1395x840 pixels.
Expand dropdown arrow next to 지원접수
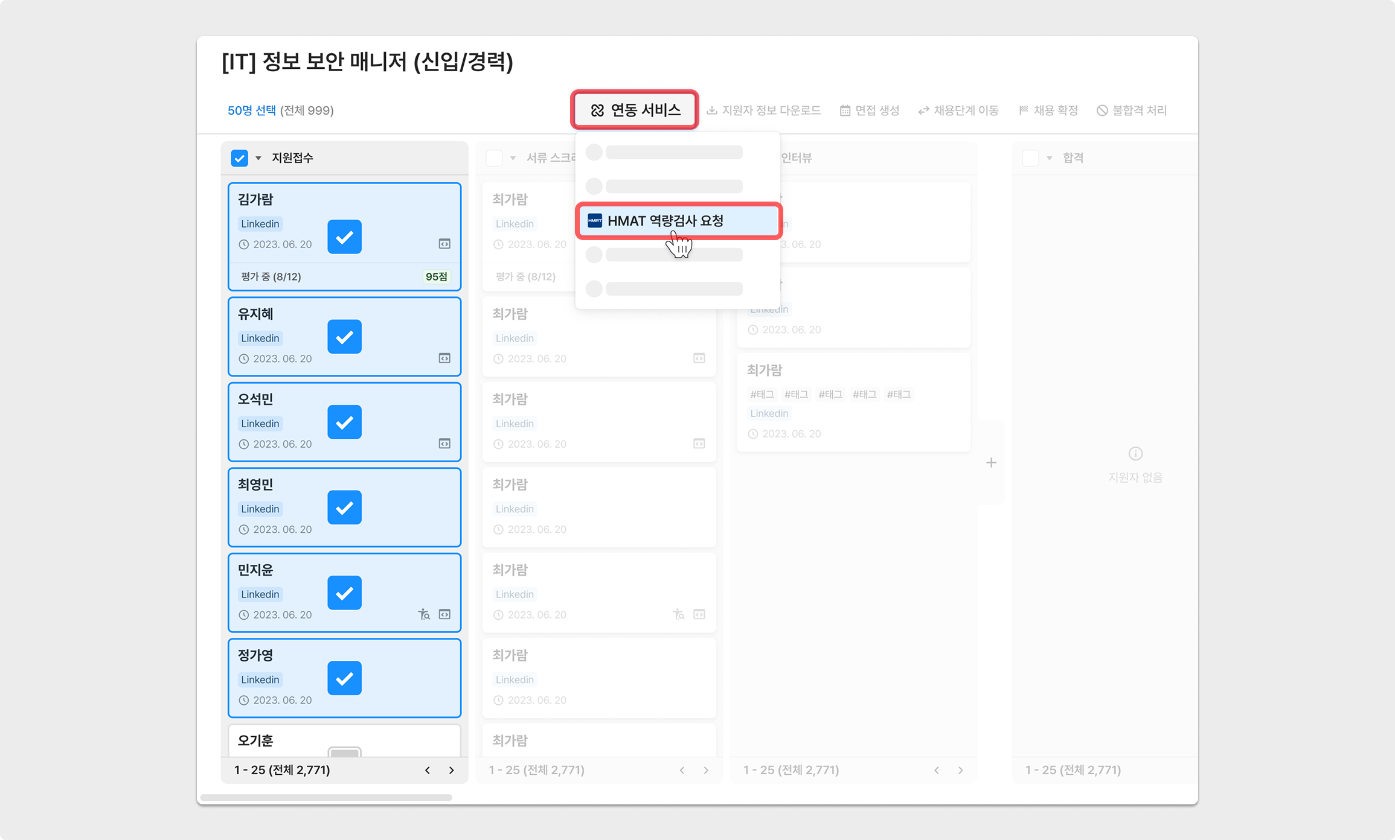(258, 158)
